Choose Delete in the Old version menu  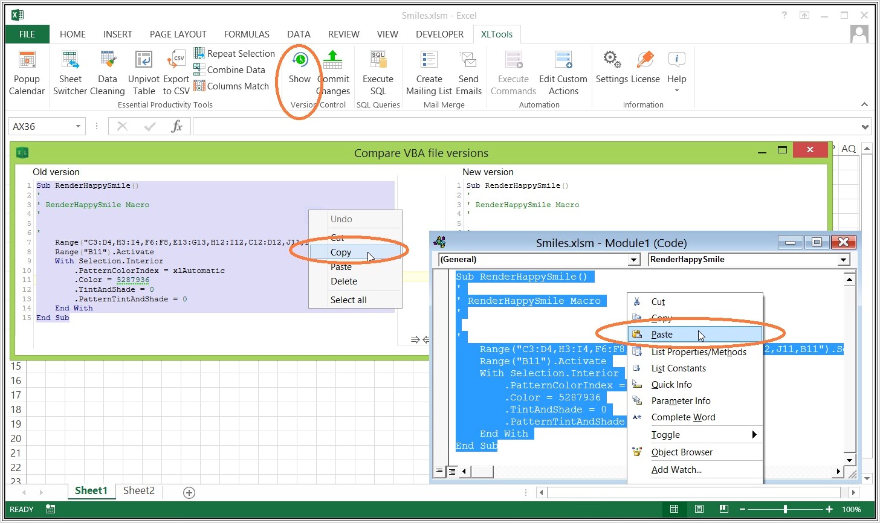pyautogui.click(x=355, y=281)
